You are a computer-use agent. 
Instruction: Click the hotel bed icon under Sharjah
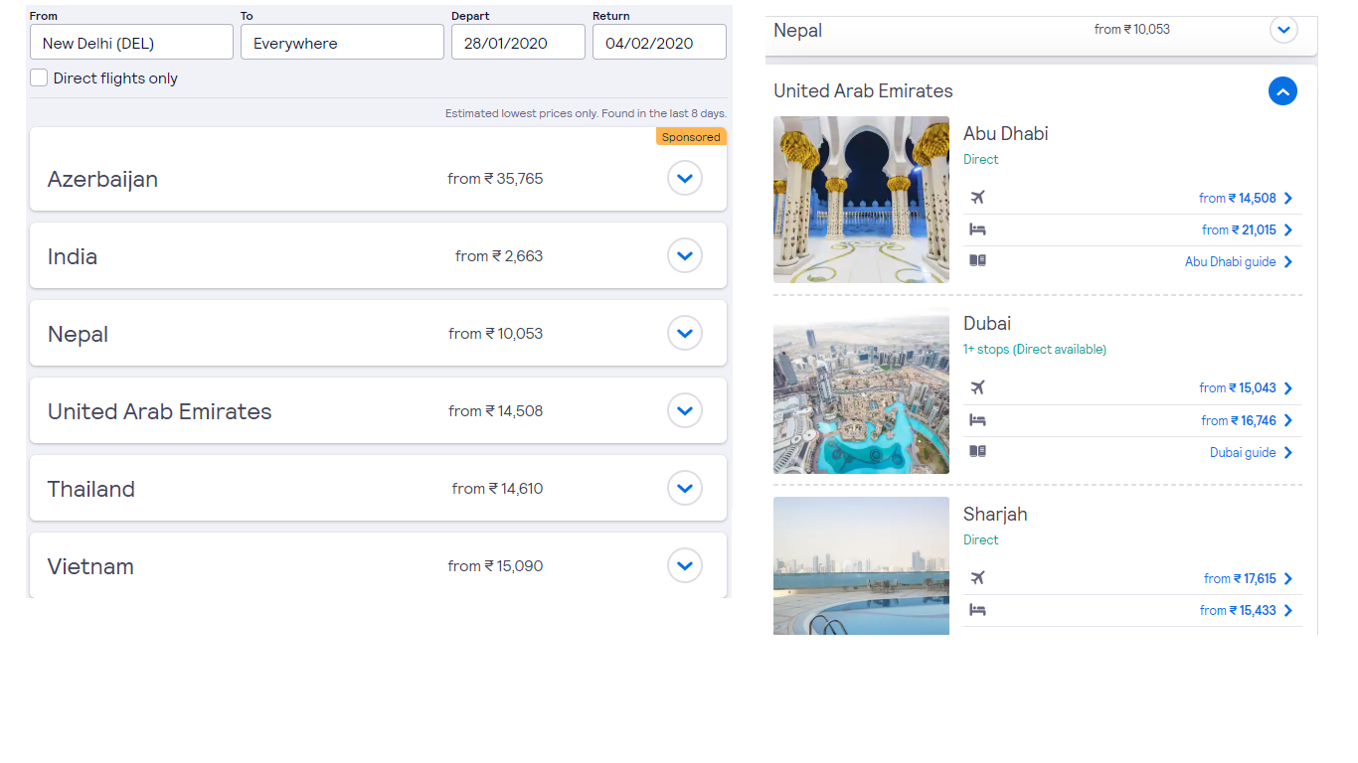pos(977,610)
